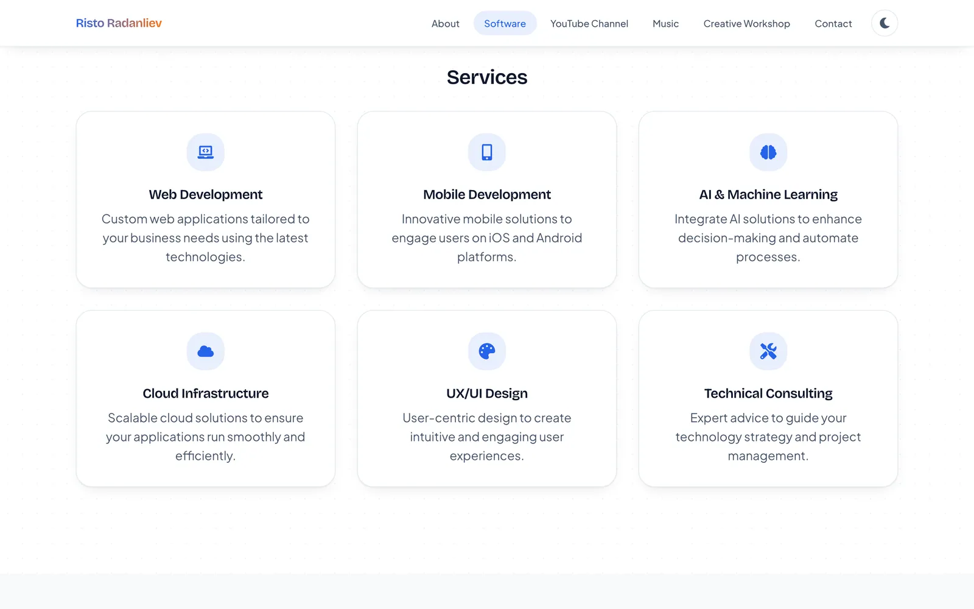Click the 'Innovative mobile solutions' description

[x=487, y=238]
